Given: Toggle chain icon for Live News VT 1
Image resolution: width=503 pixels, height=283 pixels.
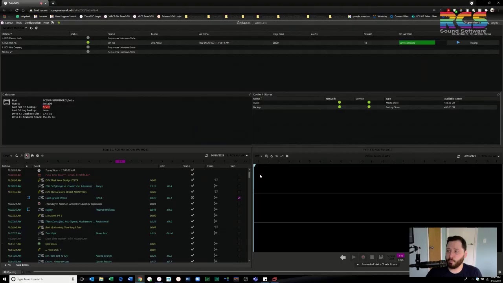Looking at the screenshot, I should point(215,215).
